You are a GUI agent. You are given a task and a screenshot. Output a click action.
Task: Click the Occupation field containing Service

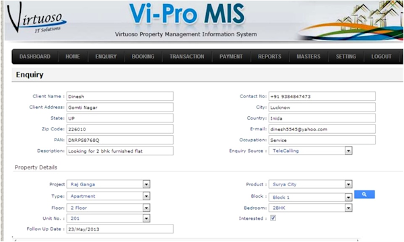(322, 140)
